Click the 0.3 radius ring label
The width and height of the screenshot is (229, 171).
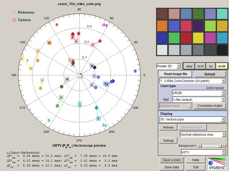[x=89, y=26]
